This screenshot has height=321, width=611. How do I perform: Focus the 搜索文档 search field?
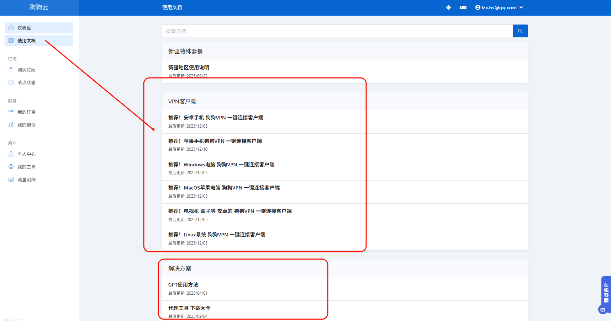[337, 31]
